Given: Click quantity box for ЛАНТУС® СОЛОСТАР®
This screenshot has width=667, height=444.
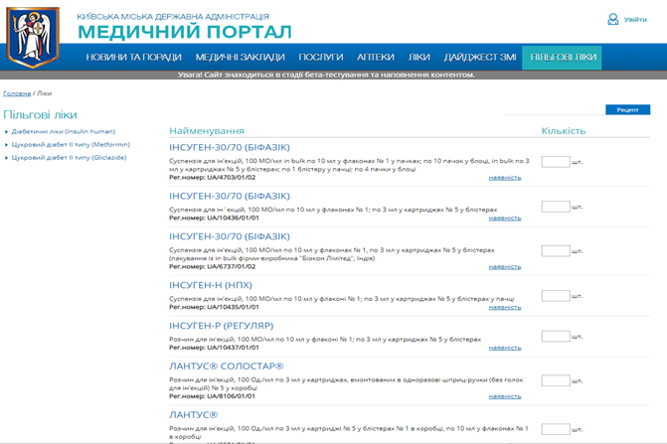Looking at the screenshot, I should [556, 380].
